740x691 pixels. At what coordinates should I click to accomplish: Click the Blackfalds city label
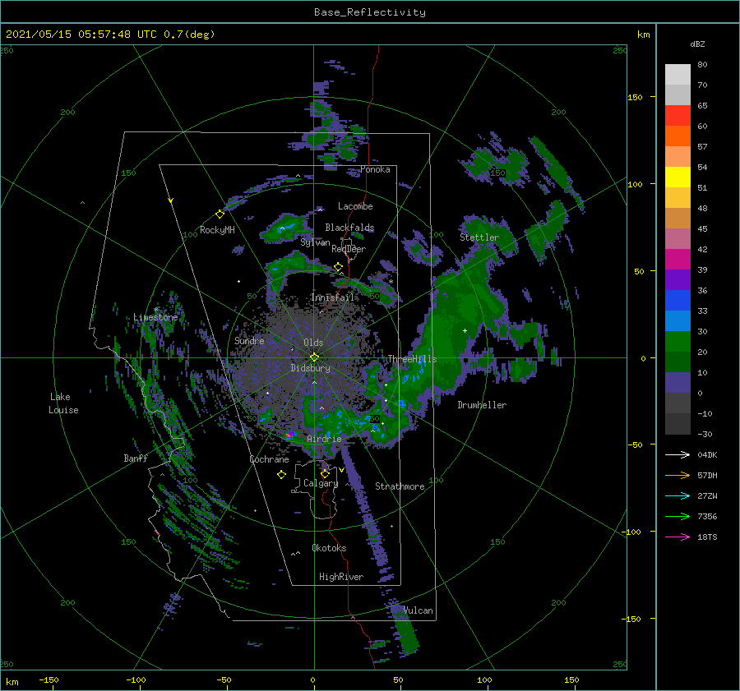(x=349, y=228)
